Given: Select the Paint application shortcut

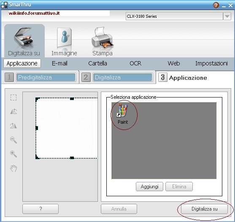Looking at the screenshot, I should [123, 114].
